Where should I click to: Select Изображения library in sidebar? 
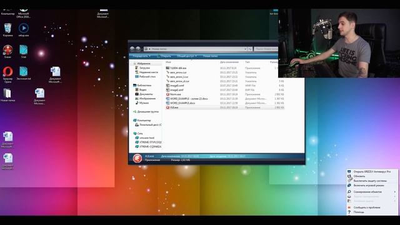147,98
